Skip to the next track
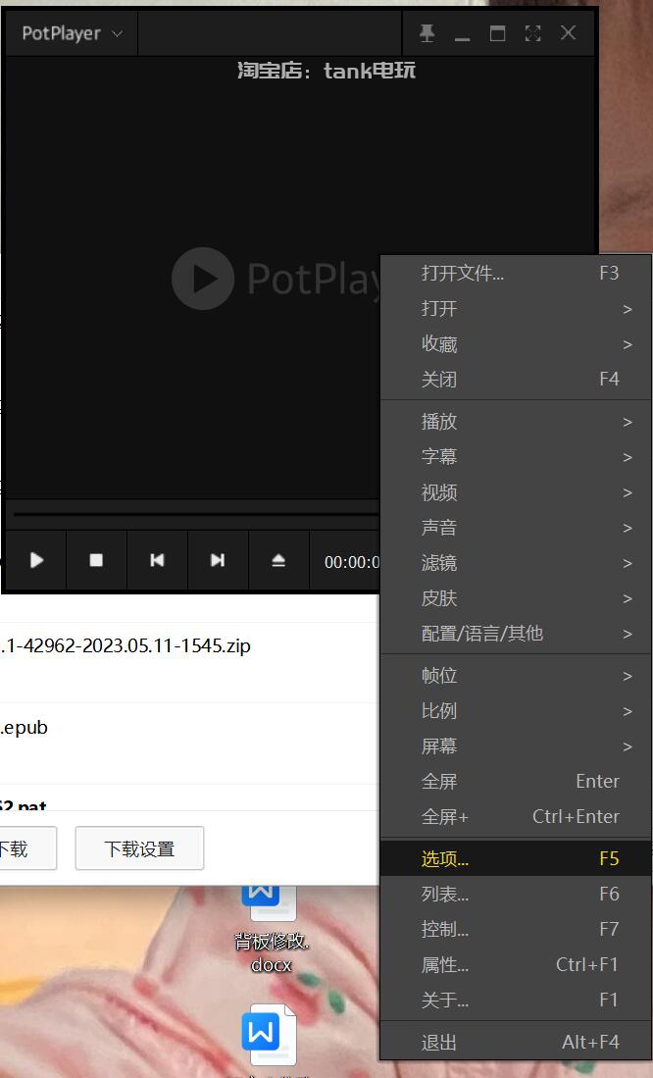The width and height of the screenshot is (653, 1078). (x=218, y=560)
